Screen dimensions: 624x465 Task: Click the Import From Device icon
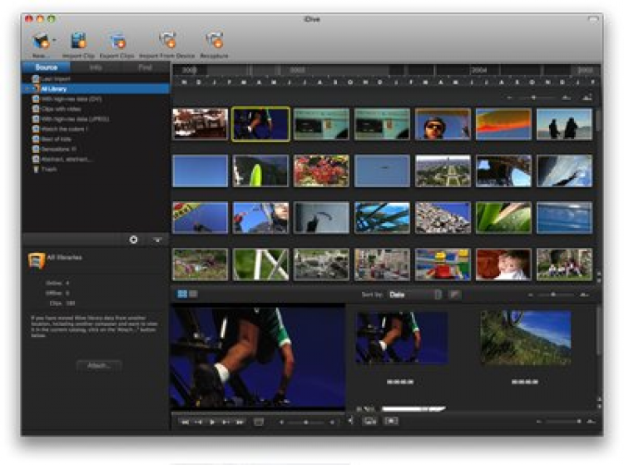167,40
